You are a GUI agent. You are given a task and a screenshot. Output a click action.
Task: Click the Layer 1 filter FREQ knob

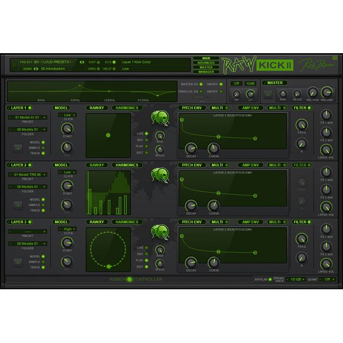pyautogui.click(x=302, y=125)
